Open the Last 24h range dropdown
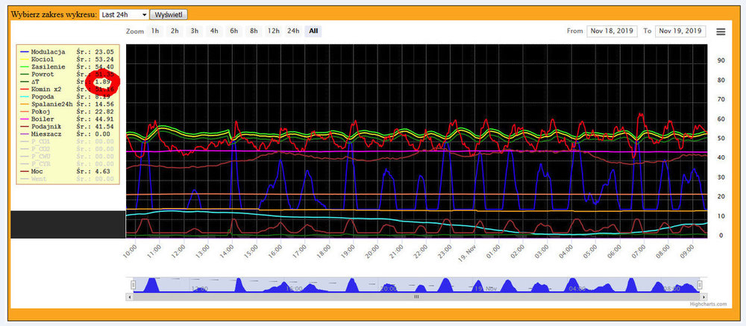Screen dimensions: 746x326 click(123, 14)
